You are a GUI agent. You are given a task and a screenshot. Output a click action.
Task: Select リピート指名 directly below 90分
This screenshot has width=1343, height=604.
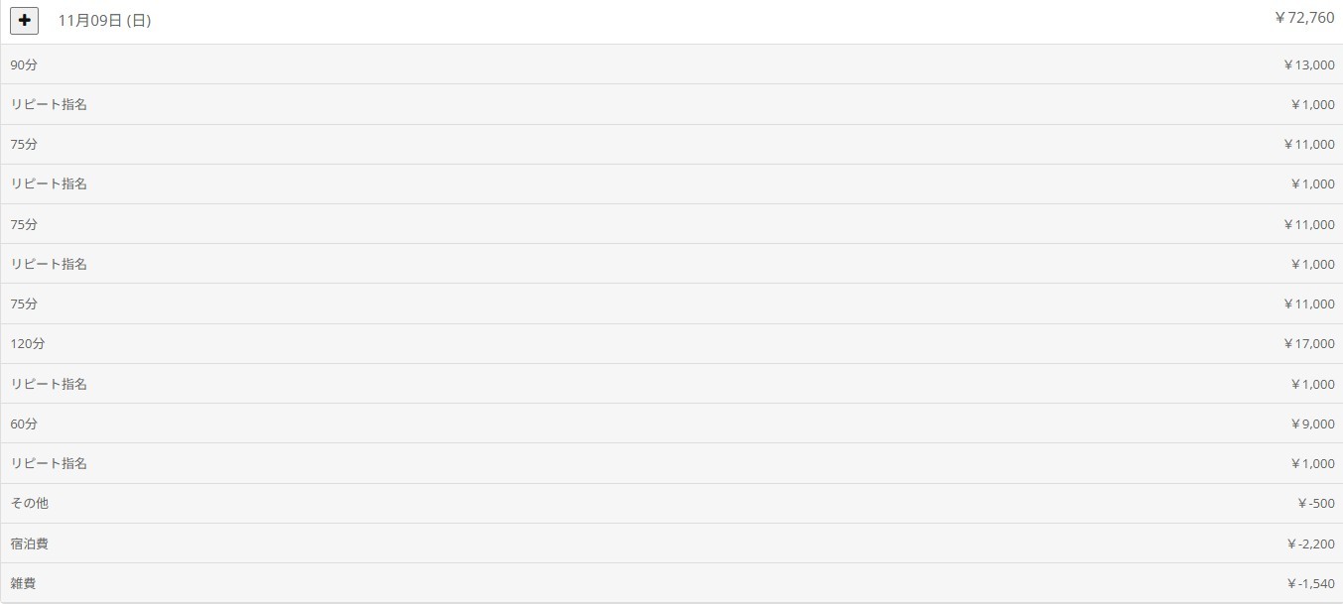49,104
